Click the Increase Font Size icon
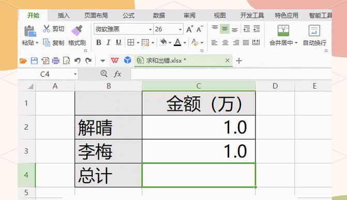The width and height of the screenshot is (347, 200). 190,29
